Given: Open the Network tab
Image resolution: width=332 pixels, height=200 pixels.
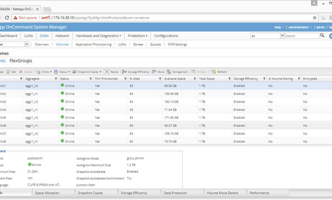Looking at the screenshot, I should click(62, 36).
